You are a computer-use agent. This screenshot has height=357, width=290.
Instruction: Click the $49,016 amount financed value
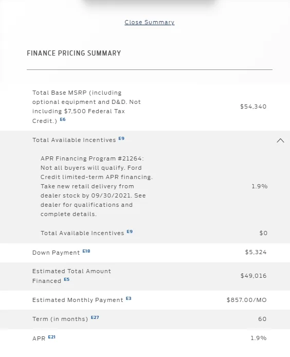tap(253, 276)
